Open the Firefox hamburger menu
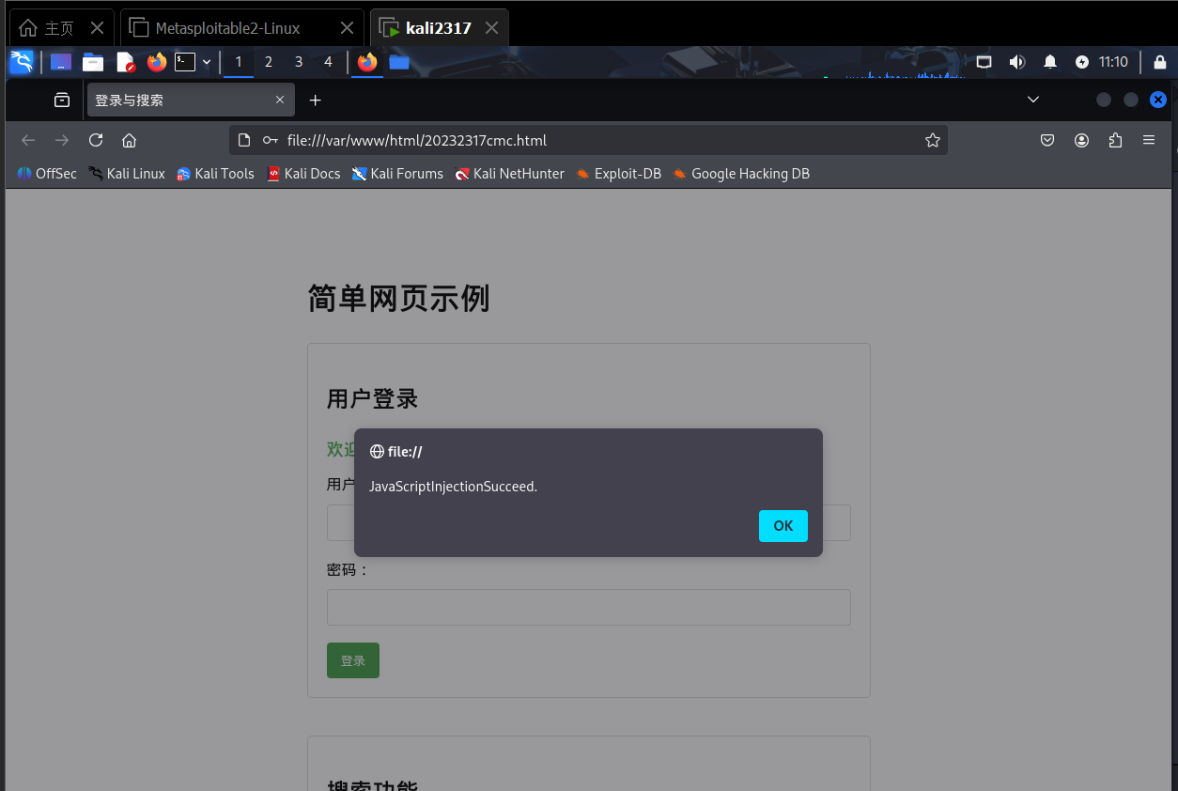This screenshot has width=1178, height=791. (x=1148, y=140)
